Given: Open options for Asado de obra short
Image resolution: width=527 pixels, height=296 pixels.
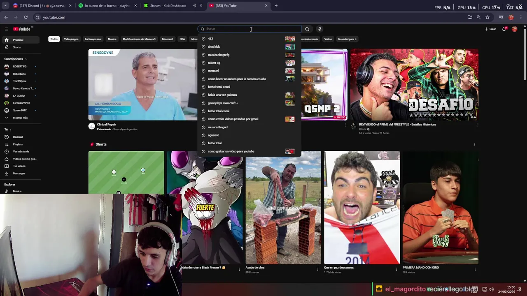Looking at the screenshot, I should pos(317,269).
